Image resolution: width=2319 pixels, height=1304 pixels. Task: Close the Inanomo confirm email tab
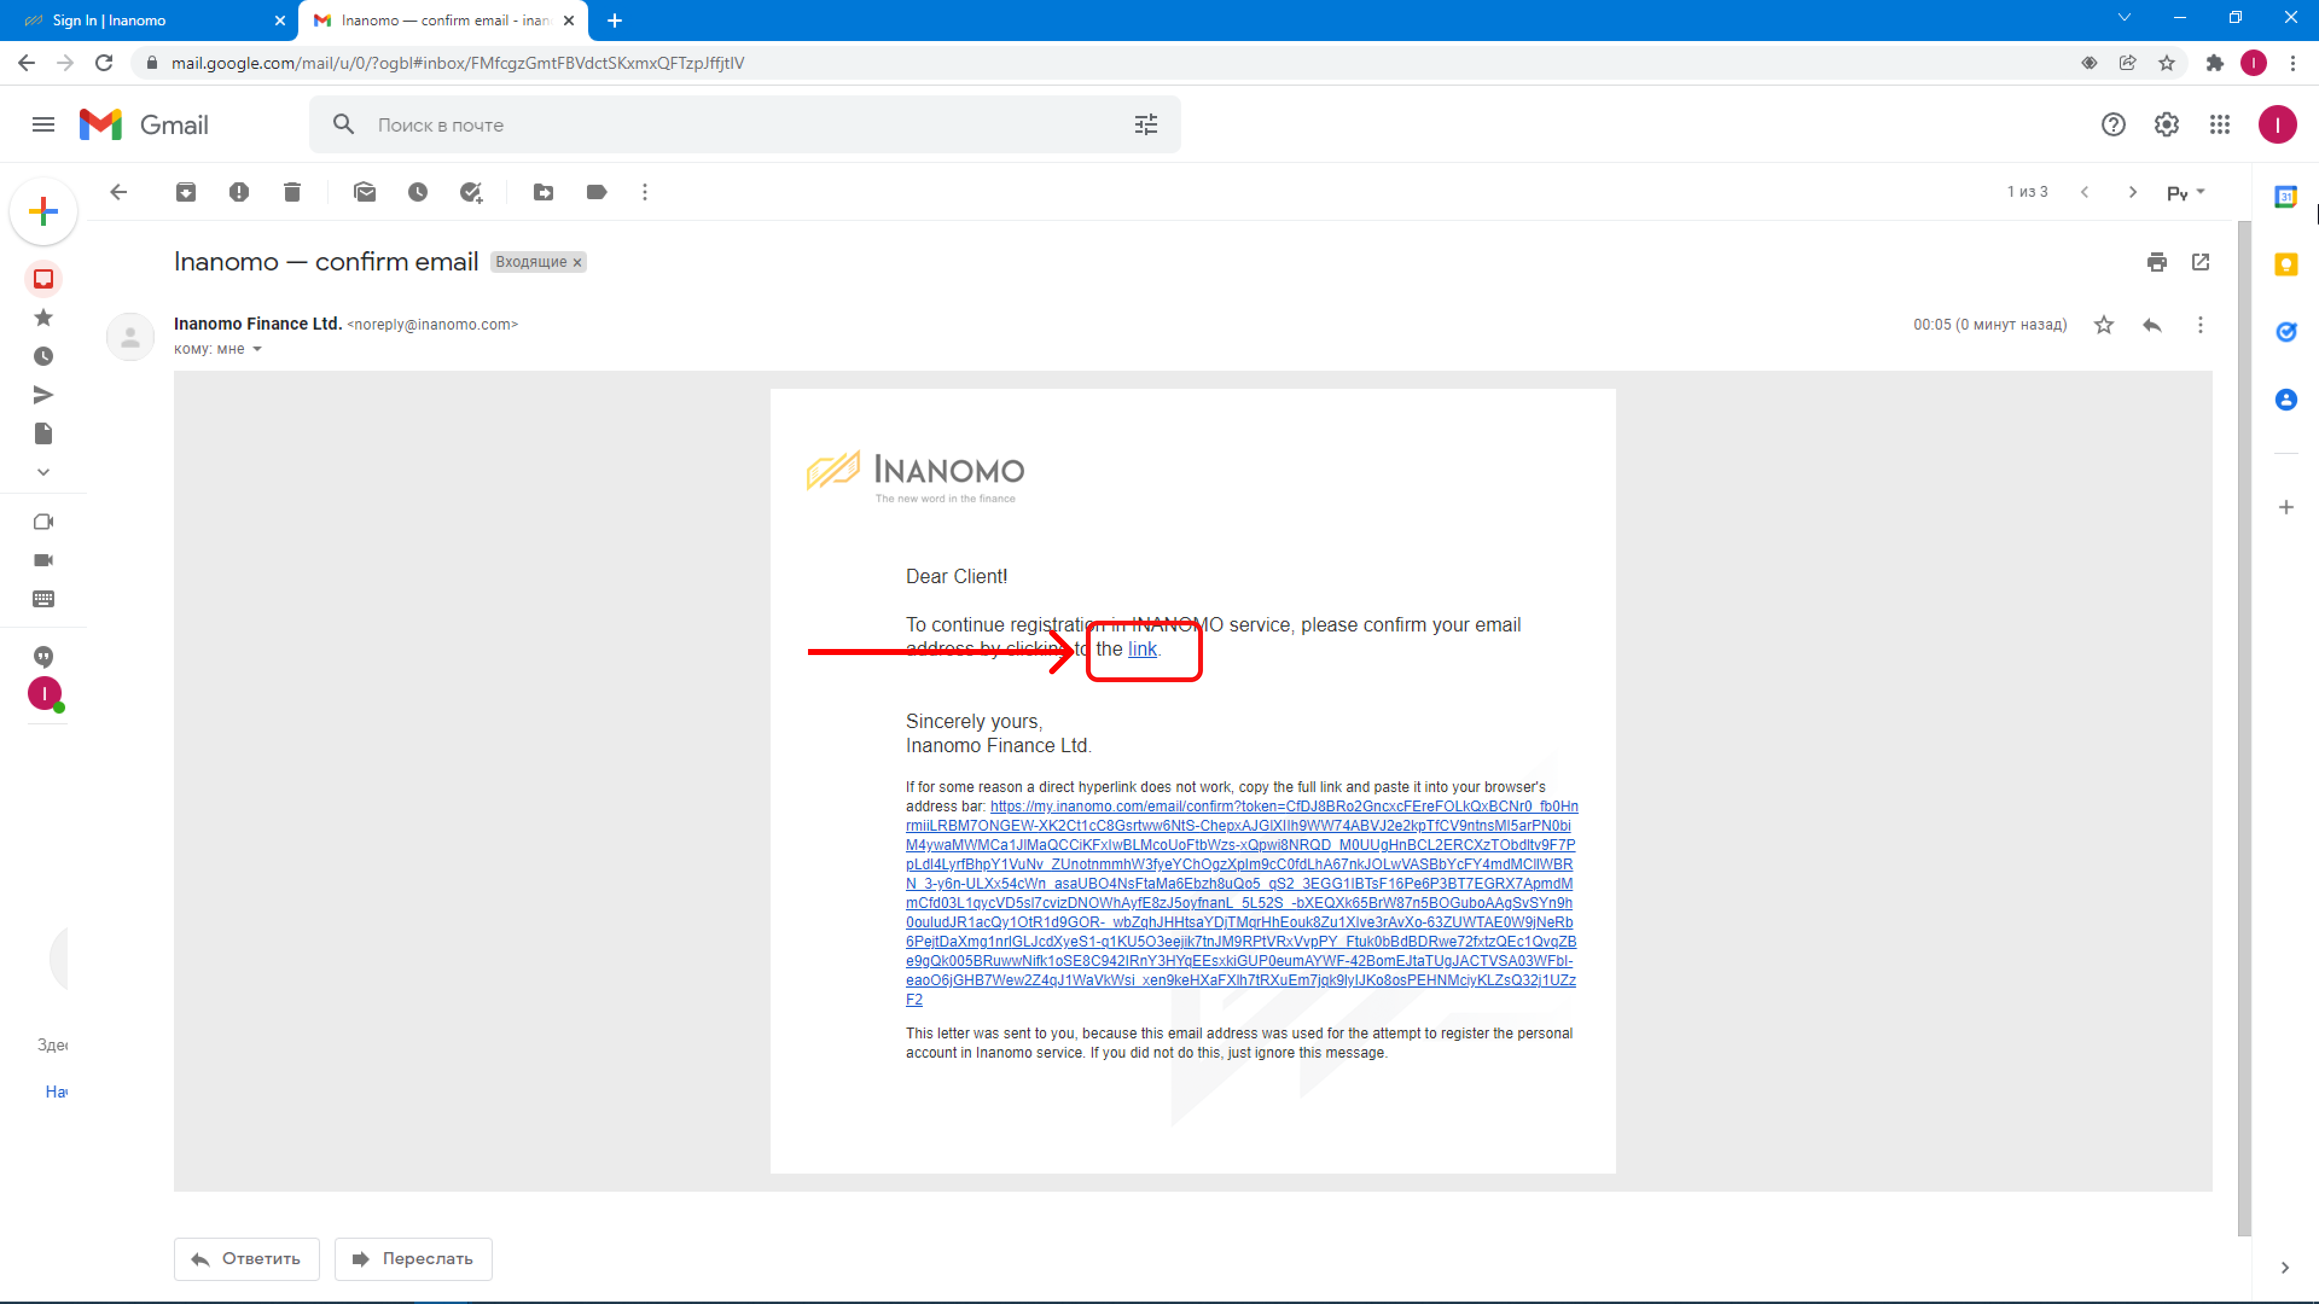(569, 20)
